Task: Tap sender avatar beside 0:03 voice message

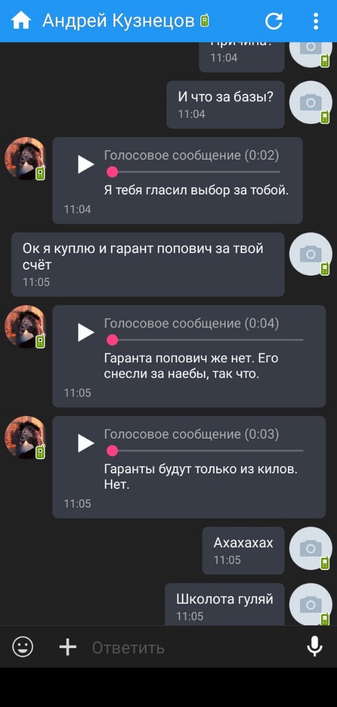Action: (x=25, y=437)
